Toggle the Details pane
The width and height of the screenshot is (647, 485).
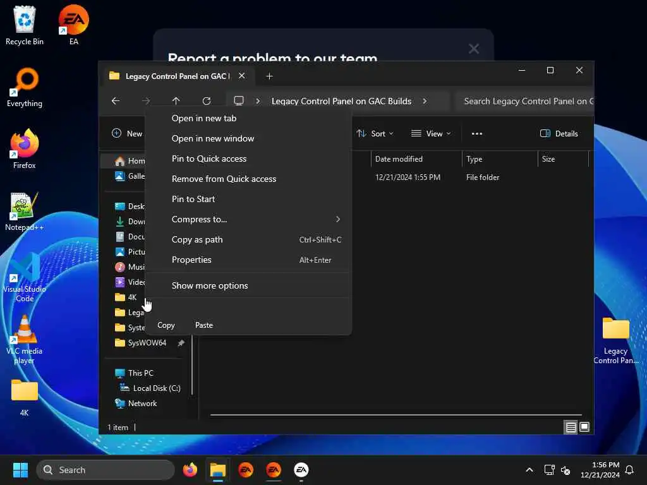tap(559, 134)
